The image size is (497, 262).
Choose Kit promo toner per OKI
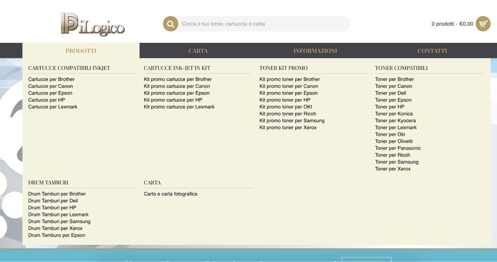click(x=286, y=107)
